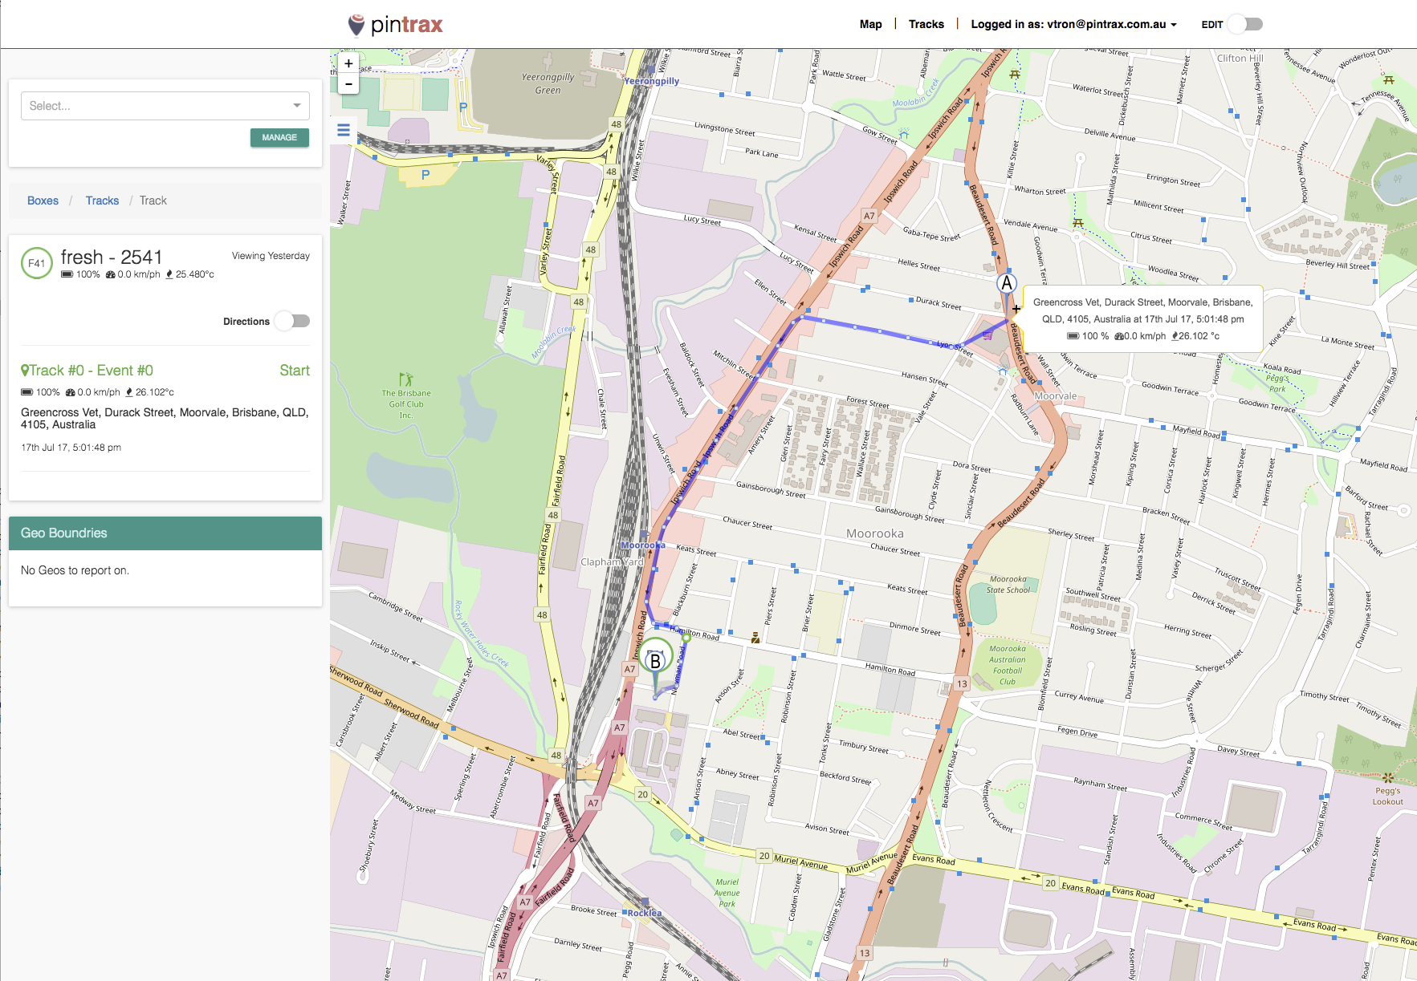Click the temperature icon next to 26.102°c event

[x=129, y=392]
